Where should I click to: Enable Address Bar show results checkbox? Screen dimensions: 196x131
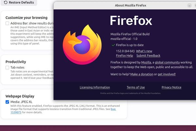[x=7, y=23]
